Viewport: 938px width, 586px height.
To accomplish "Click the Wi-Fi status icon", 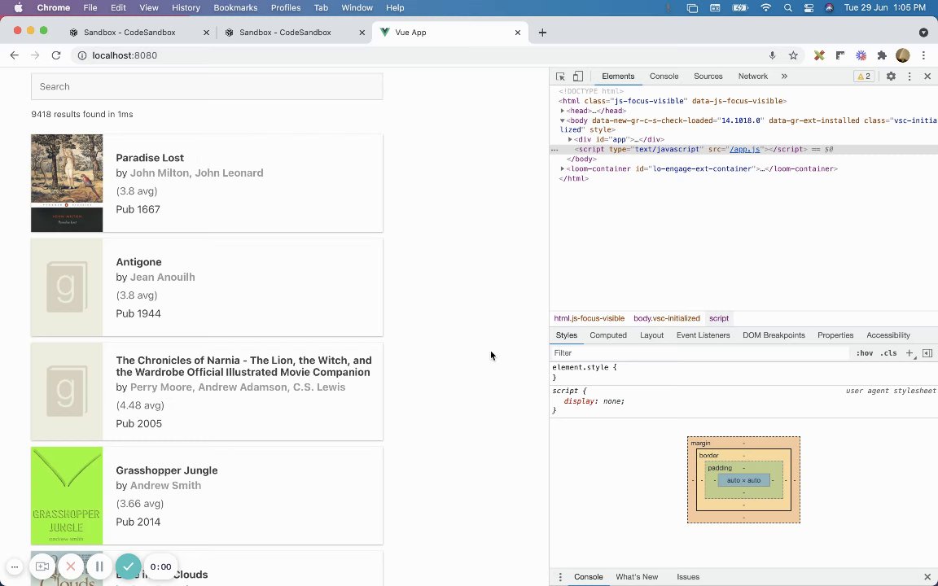I will [765, 8].
